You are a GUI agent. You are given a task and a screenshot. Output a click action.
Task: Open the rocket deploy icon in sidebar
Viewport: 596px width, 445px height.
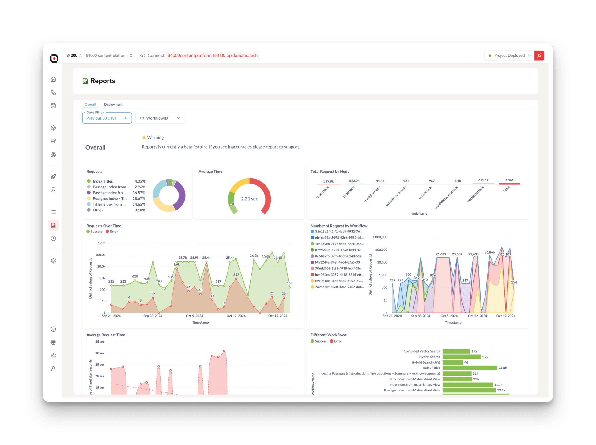(x=53, y=176)
